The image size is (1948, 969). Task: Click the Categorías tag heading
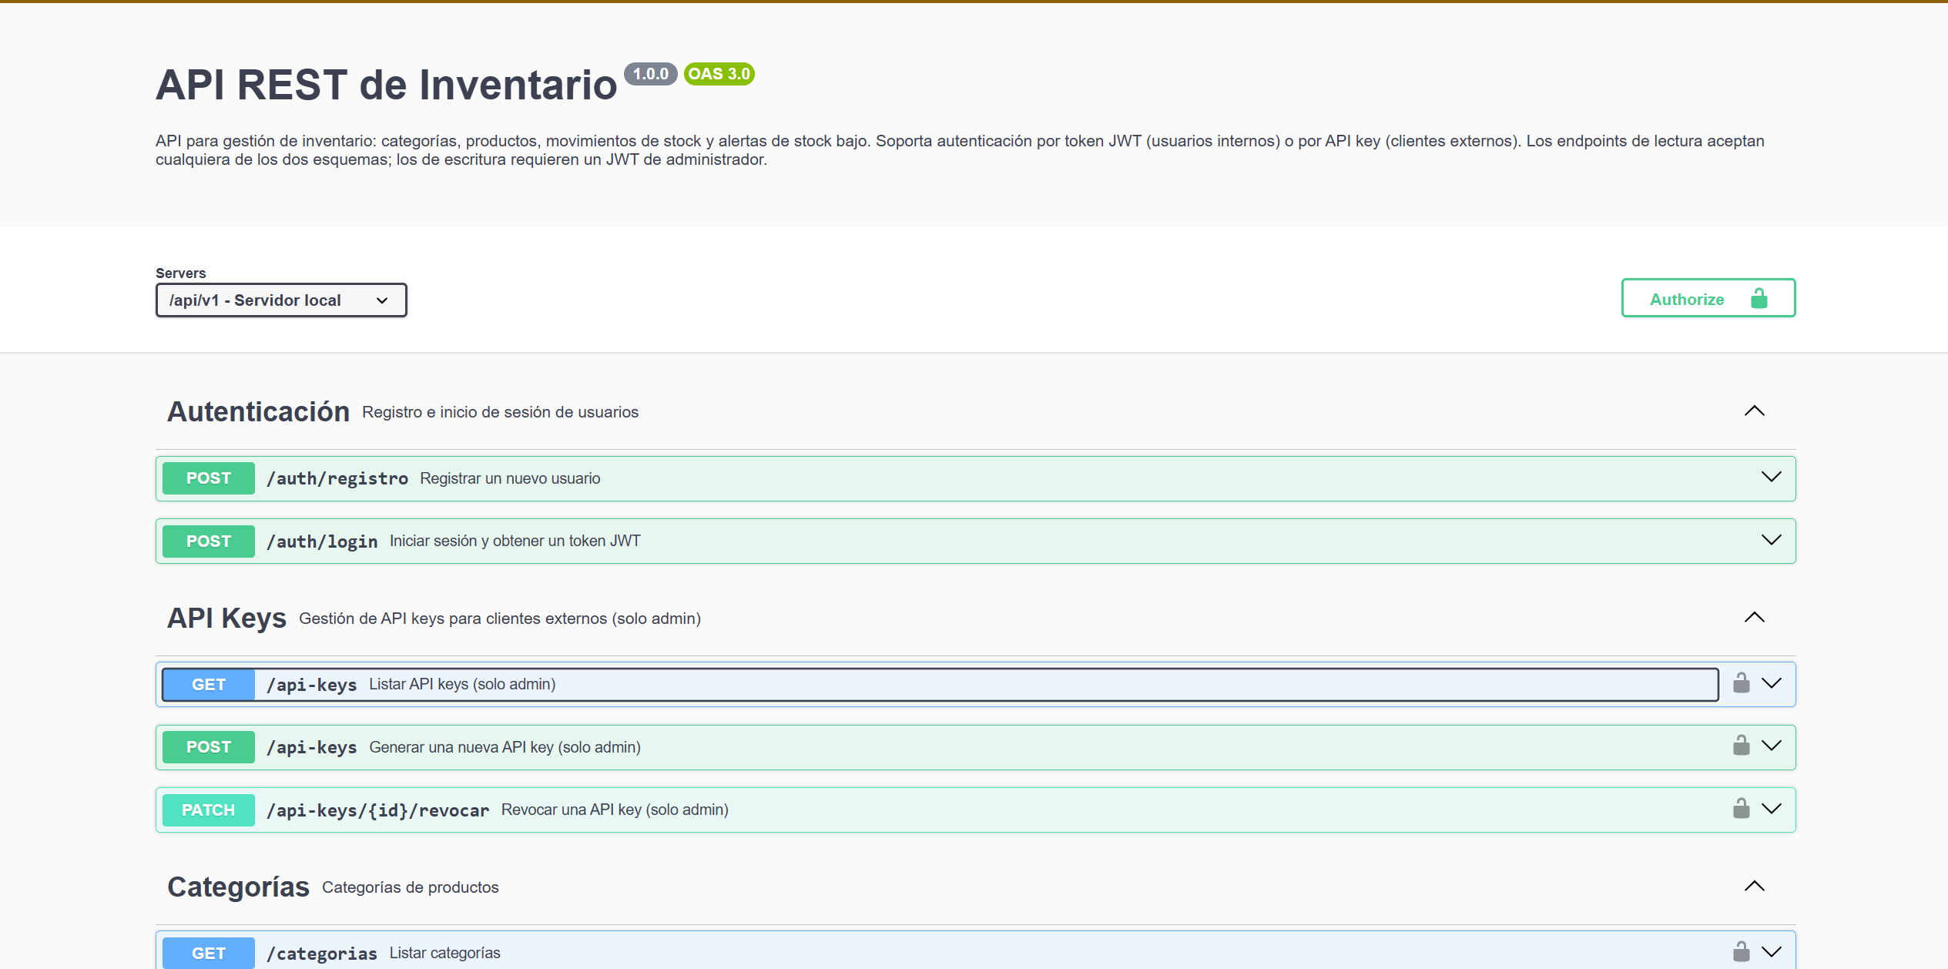238,887
